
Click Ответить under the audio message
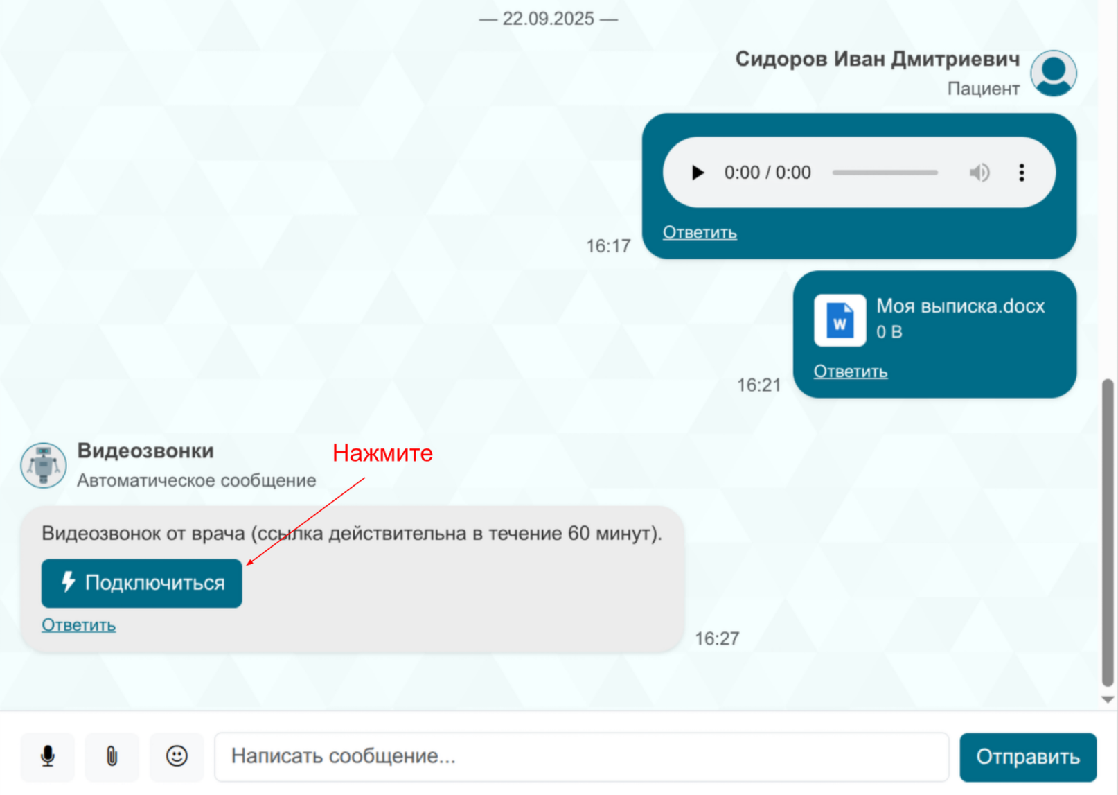click(700, 233)
